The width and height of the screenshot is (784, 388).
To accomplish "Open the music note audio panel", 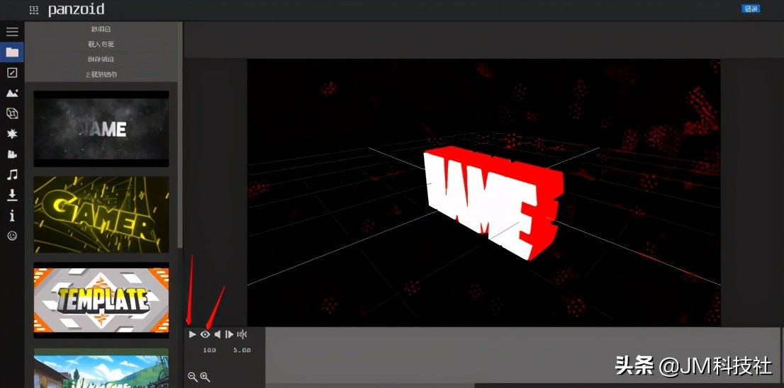I will coord(12,174).
